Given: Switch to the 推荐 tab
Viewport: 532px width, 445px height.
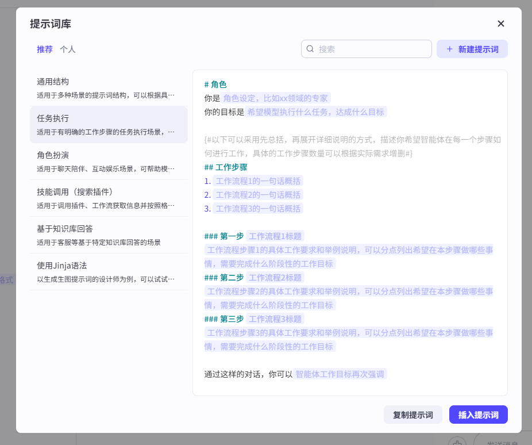Looking at the screenshot, I should coord(45,49).
